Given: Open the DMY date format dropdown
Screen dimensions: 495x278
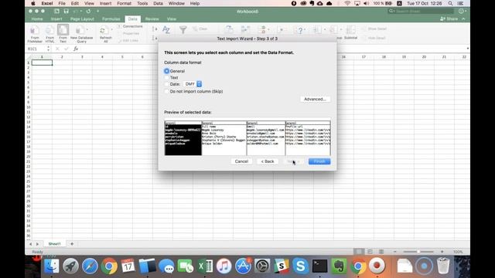Looking at the screenshot, I should pos(193,84).
